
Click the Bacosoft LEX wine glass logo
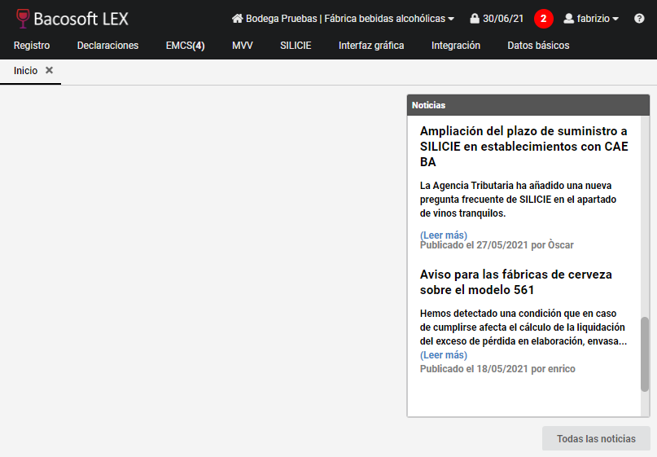23,19
